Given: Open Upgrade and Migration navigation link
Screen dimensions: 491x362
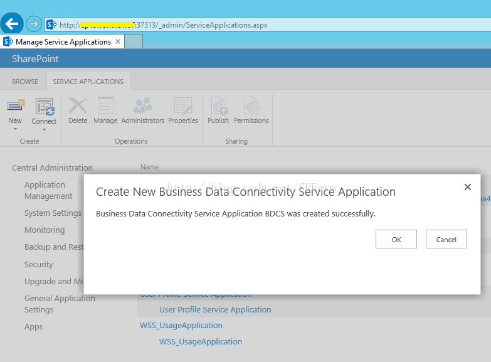Looking at the screenshot, I should [54, 281].
